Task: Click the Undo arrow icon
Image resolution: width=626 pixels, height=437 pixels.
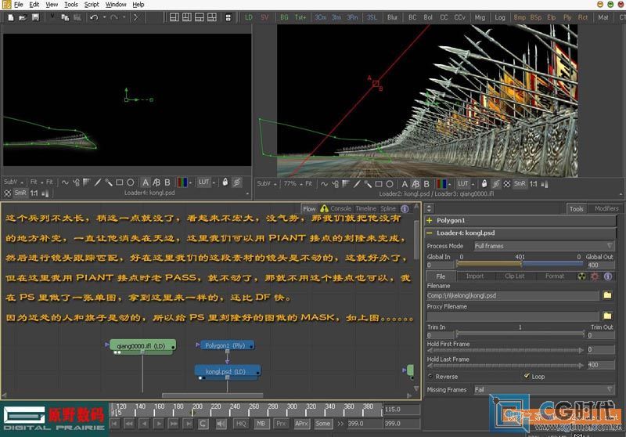Action: tap(94, 17)
